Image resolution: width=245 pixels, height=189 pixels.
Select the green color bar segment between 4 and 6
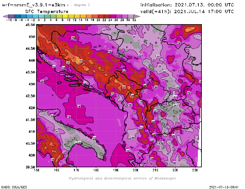tap(53, 16)
